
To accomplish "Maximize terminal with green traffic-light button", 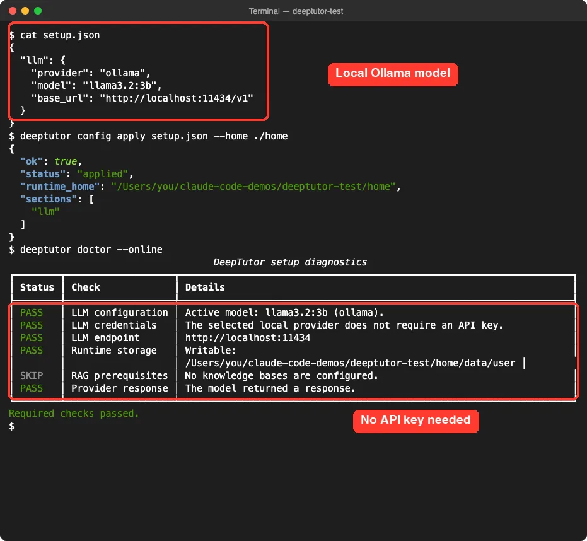I will tap(38, 11).
